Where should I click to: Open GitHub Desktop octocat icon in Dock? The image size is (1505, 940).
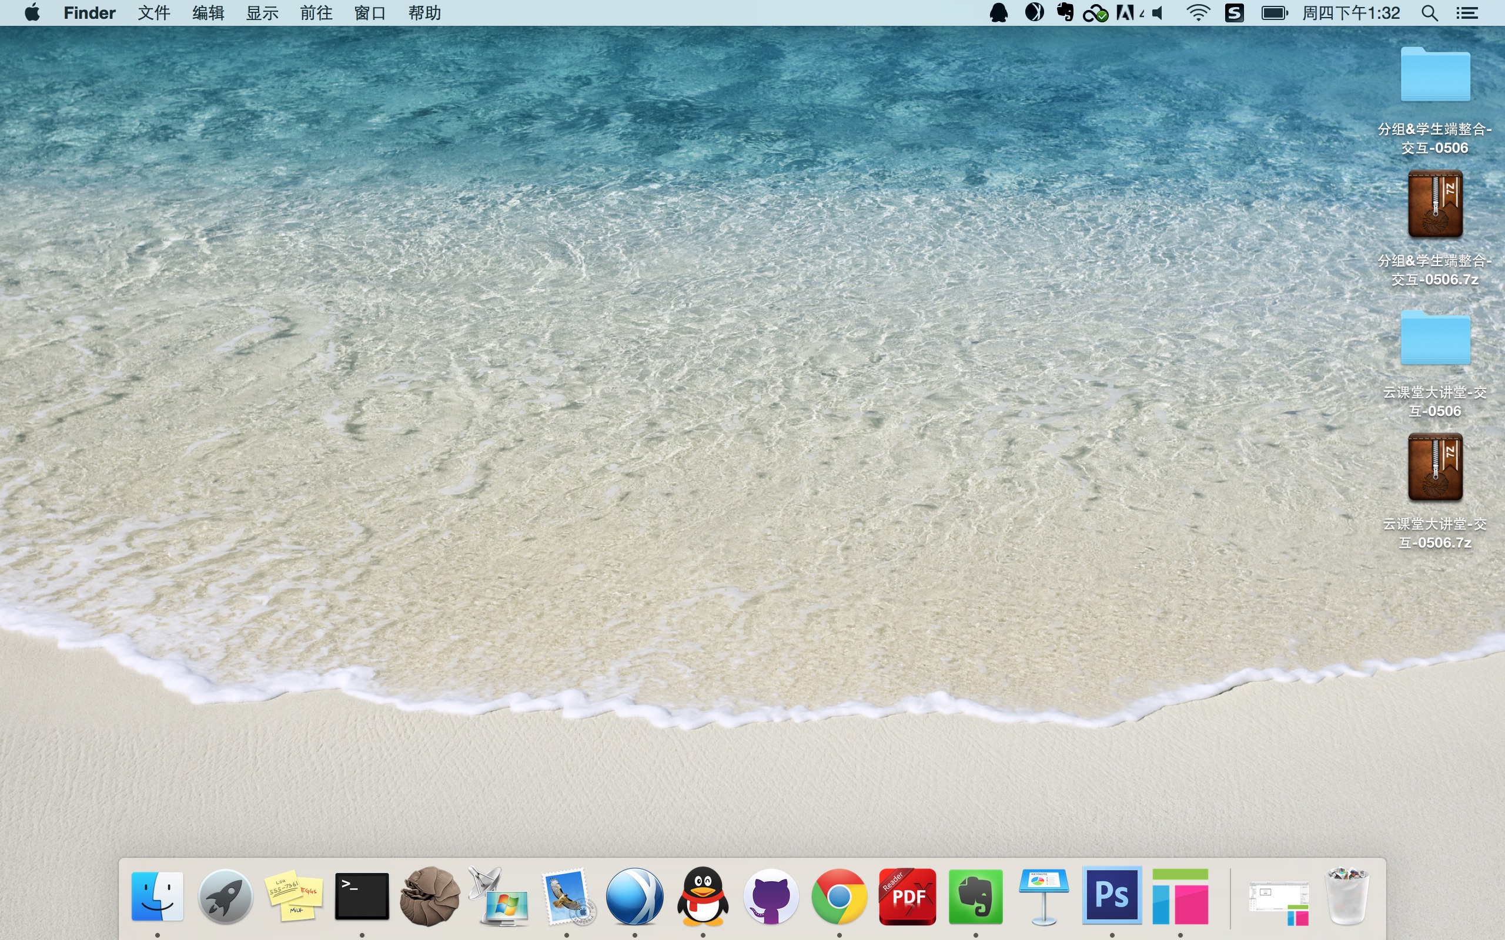[x=771, y=896]
